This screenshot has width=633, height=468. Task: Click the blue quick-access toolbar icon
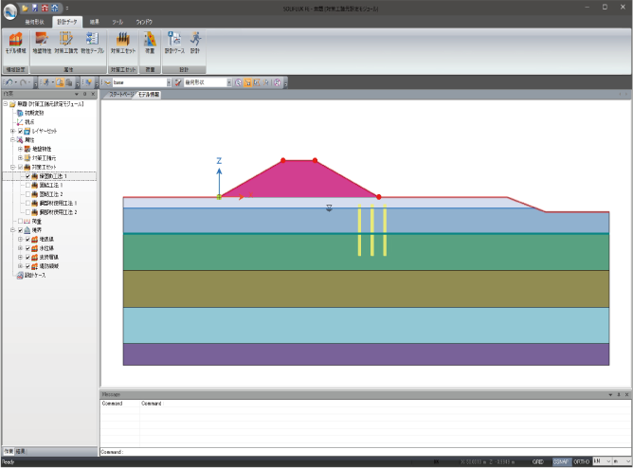coord(55,8)
